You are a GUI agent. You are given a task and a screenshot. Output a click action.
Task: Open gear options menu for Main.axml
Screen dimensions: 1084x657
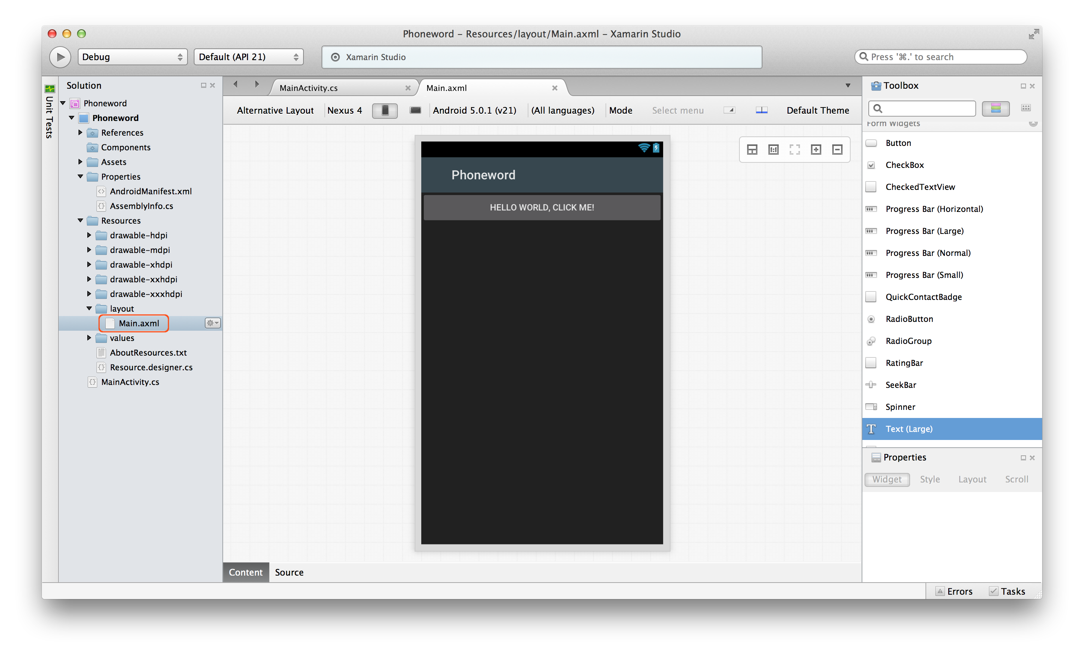click(212, 323)
